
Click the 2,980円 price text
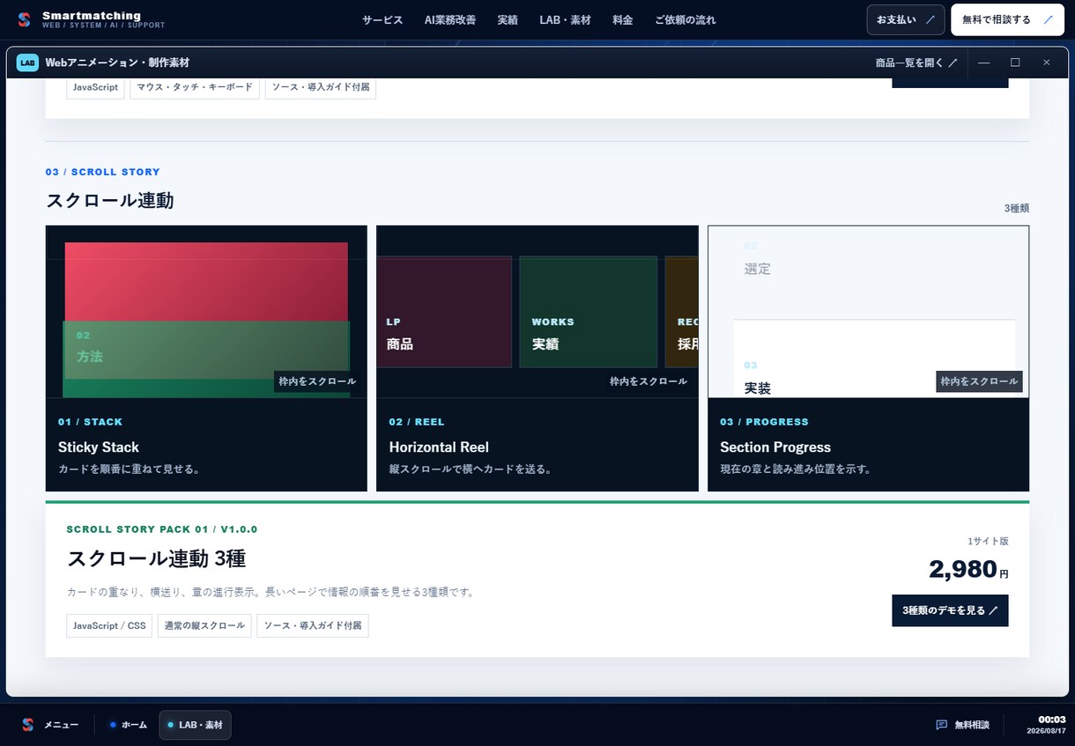click(x=968, y=569)
